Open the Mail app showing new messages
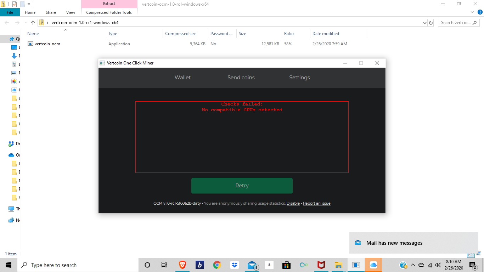The width and height of the screenshot is (484, 272). click(252, 265)
